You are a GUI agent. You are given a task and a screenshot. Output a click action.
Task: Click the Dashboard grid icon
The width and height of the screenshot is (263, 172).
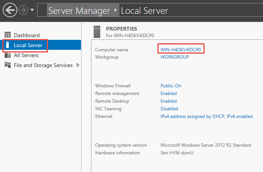coord(8,35)
